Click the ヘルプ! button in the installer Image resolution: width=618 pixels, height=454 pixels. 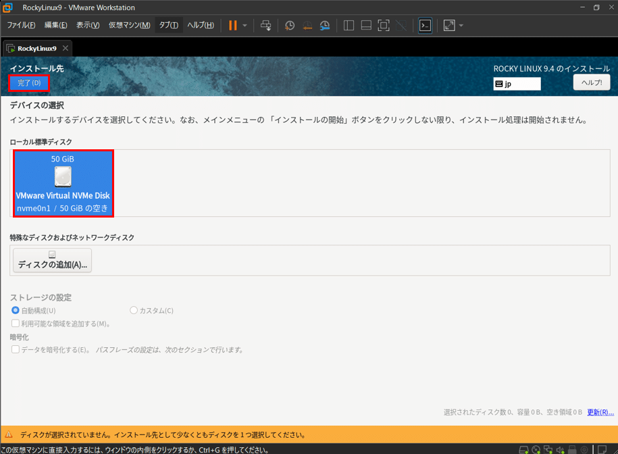(x=592, y=82)
